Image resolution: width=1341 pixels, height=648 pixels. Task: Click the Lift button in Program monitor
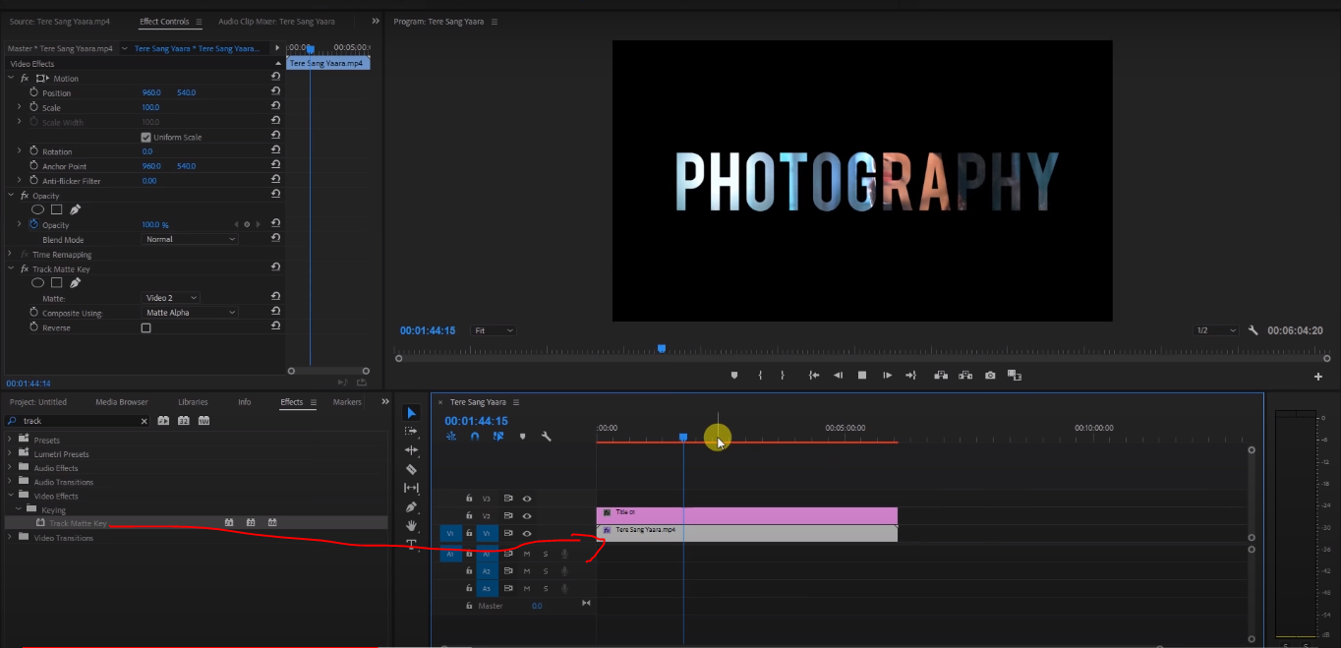[x=941, y=375]
